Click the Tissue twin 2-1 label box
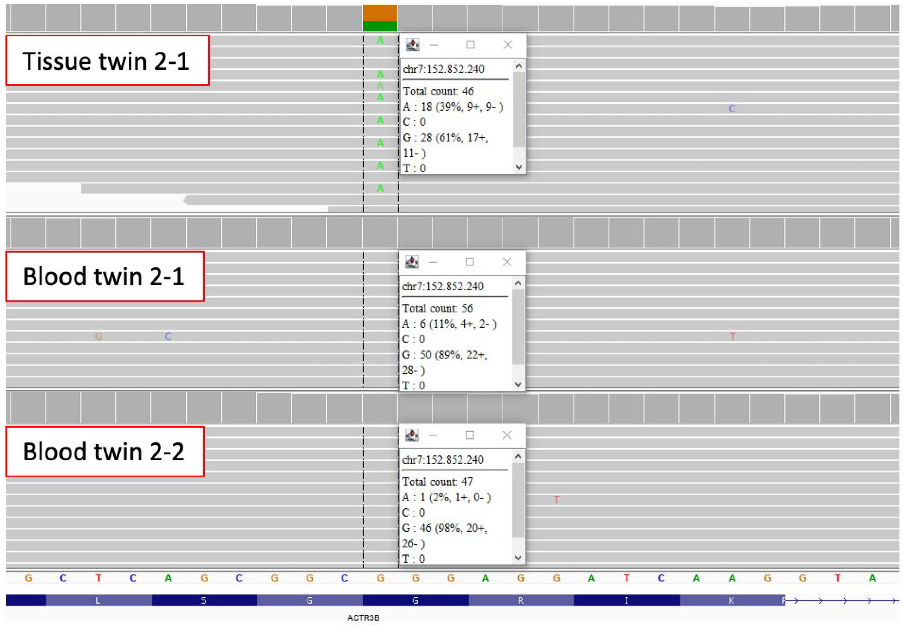The height and width of the screenshot is (626, 903). pos(107,60)
